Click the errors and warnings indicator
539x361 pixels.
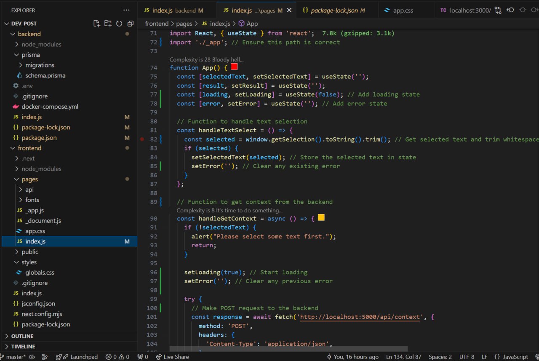[x=117, y=357]
